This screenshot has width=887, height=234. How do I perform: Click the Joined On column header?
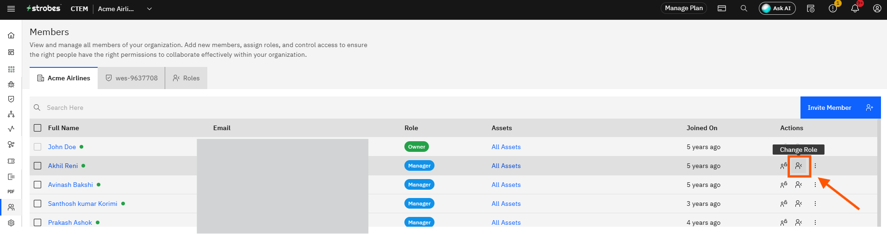(702, 128)
